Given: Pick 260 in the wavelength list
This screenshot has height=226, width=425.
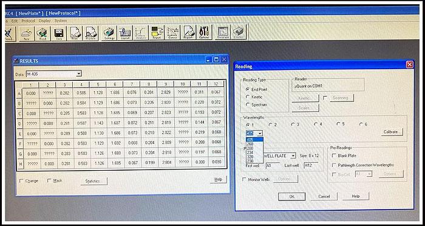Looking at the screenshot, I should click(254, 144).
